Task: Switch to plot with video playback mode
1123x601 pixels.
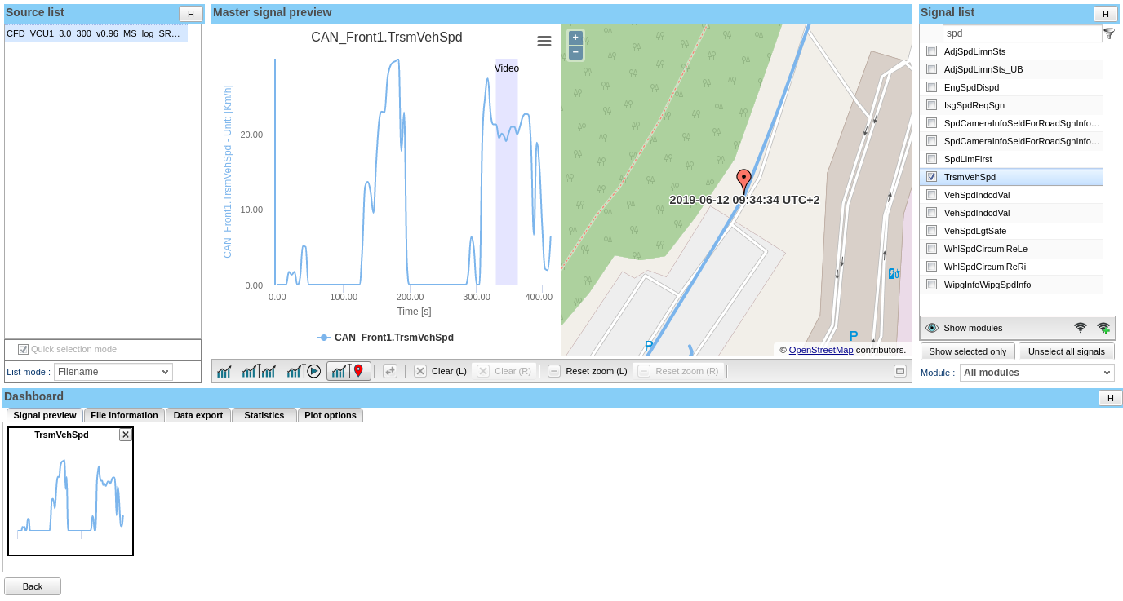Action: tap(304, 371)
